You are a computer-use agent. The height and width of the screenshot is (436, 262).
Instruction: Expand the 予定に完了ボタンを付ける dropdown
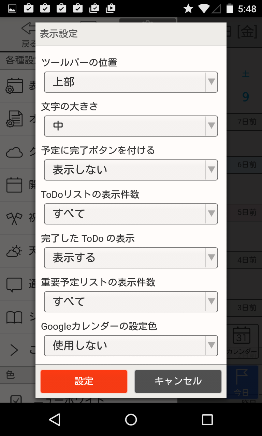pyautogui.click(x=131, y=170)
